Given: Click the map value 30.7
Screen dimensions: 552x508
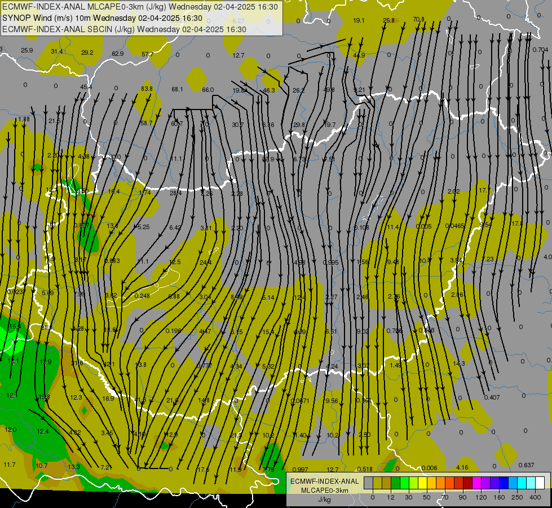Looking at the screenshot, I should click(x=237, y=124).
